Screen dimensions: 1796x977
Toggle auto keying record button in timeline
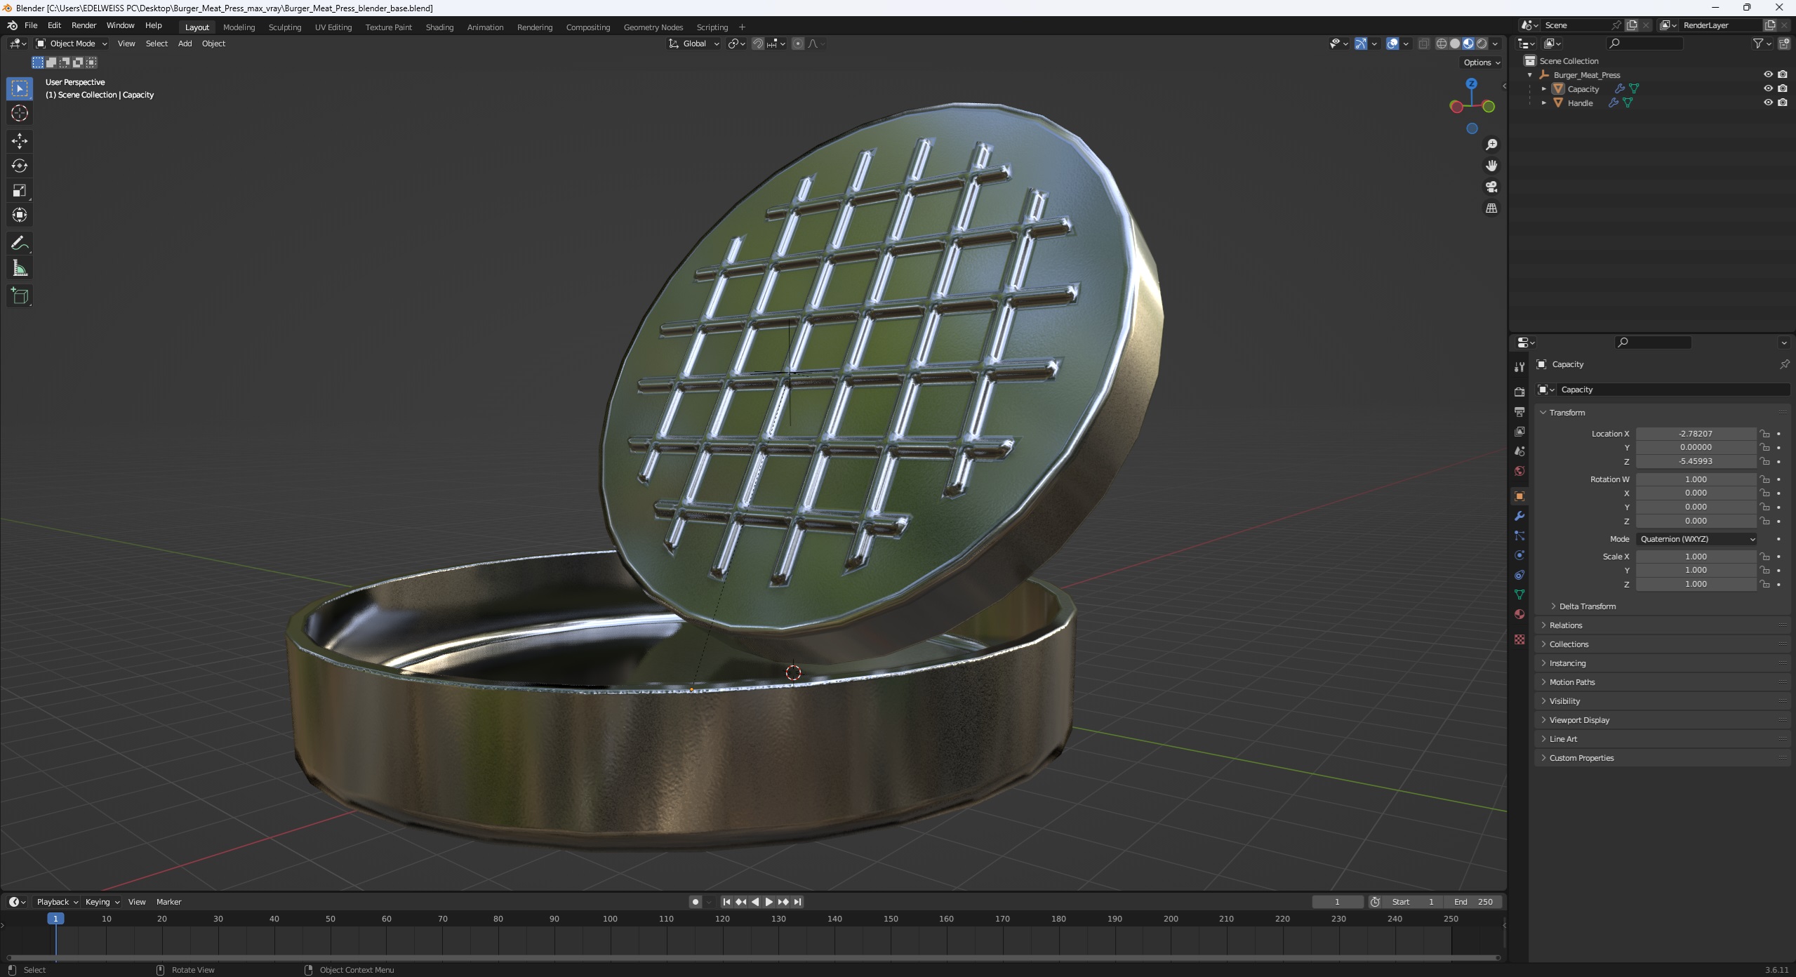pos(696,902)
